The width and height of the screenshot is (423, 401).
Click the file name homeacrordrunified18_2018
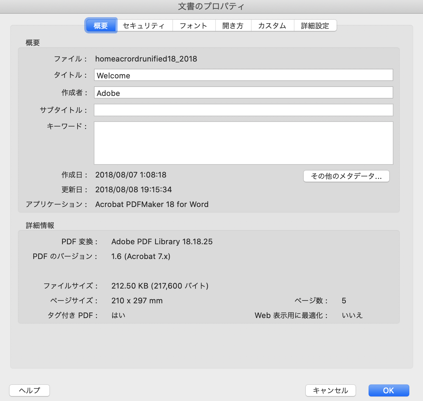[146, 59]
